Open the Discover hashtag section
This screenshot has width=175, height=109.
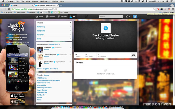(x=62, y=16)
